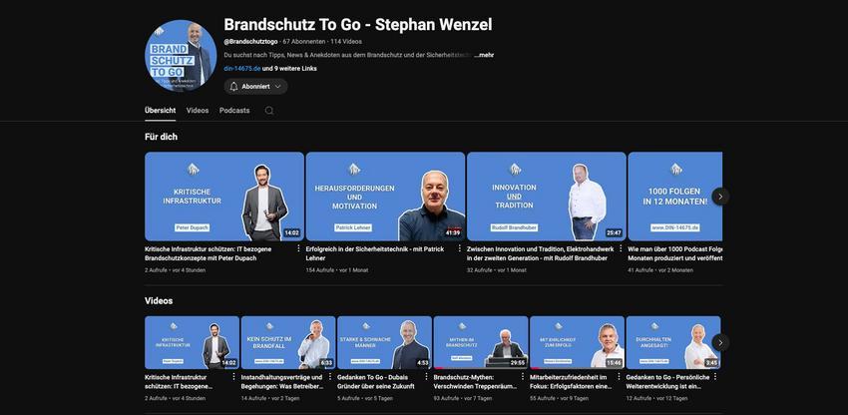Play Mythen im Brandschutz video thumbnail

tap(481, 342)
